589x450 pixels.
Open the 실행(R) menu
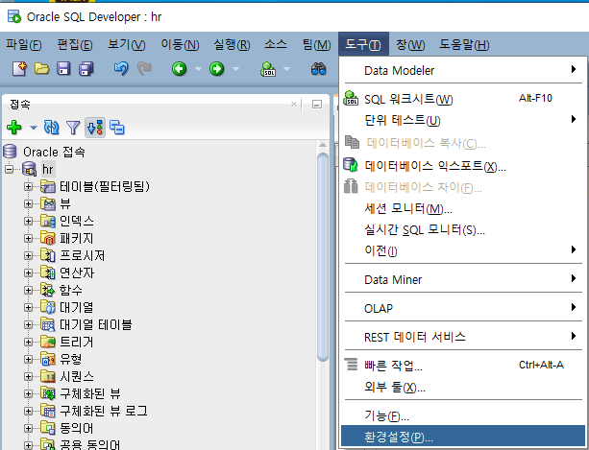point(232,45)
